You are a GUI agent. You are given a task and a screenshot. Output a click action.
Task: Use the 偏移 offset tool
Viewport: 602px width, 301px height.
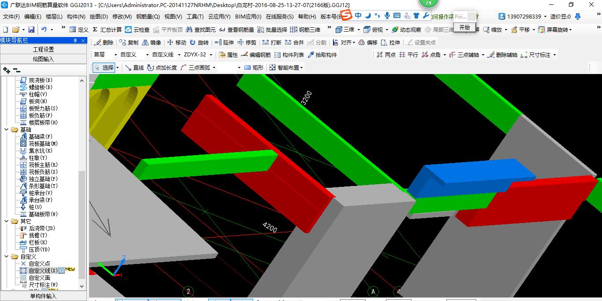pos(368,42)
